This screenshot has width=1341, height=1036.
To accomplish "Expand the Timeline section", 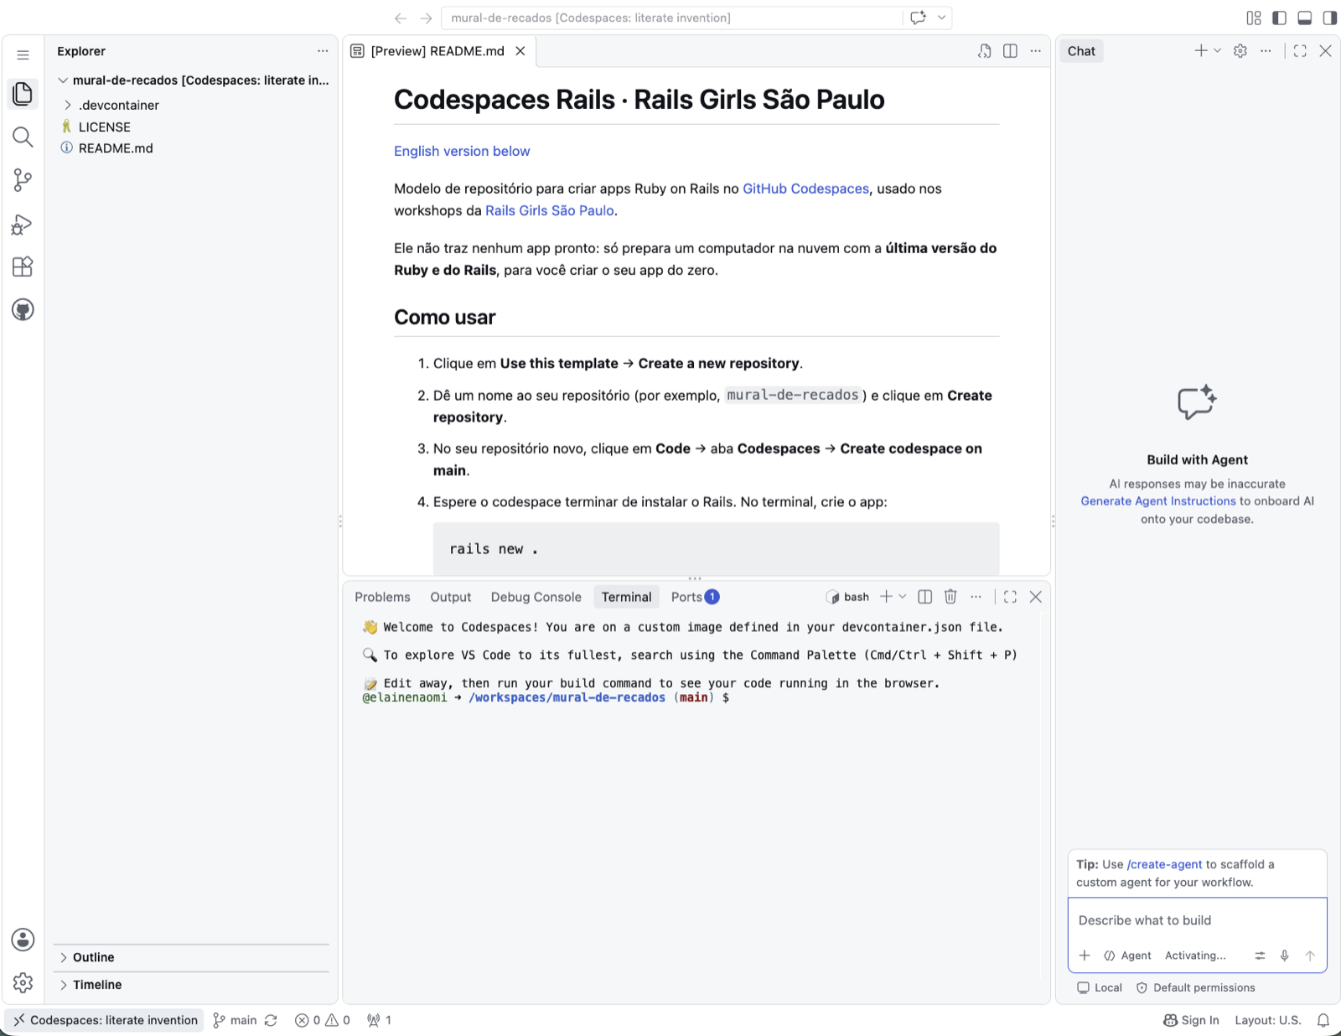I will (x=191, y=985).
